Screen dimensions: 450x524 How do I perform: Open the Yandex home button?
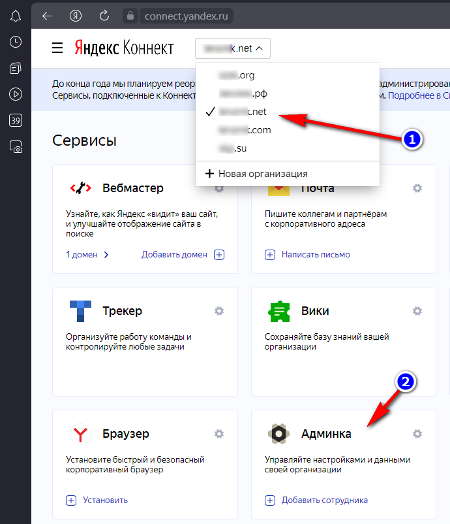tap(76, 16)
